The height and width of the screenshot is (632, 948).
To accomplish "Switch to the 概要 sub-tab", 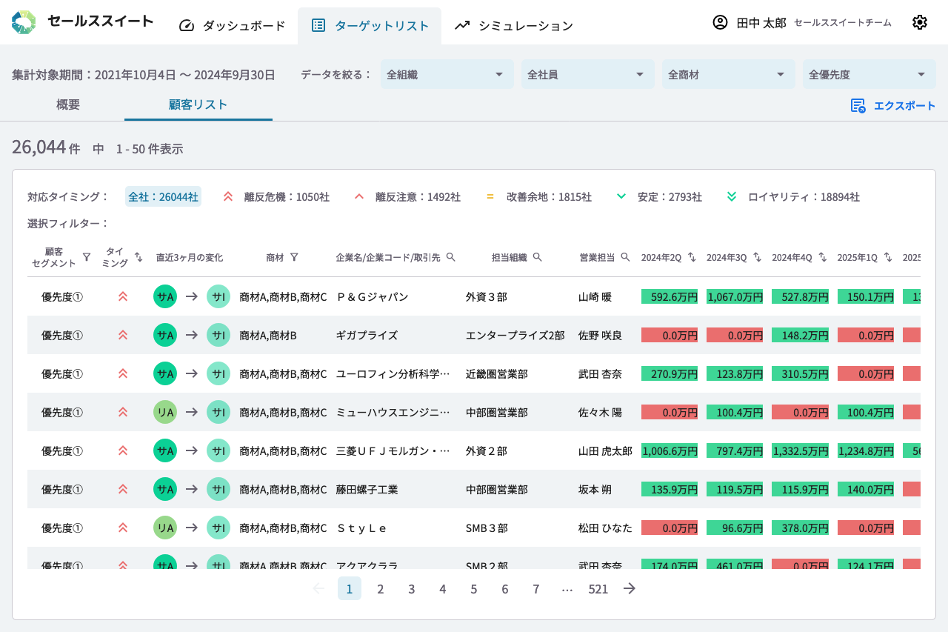I will point(68,104).
